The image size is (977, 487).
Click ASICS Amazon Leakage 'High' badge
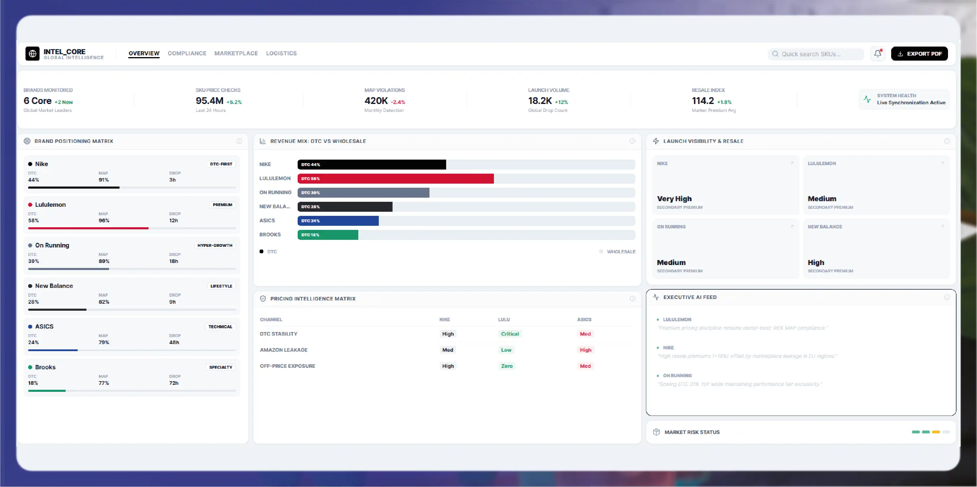(585, 350)
